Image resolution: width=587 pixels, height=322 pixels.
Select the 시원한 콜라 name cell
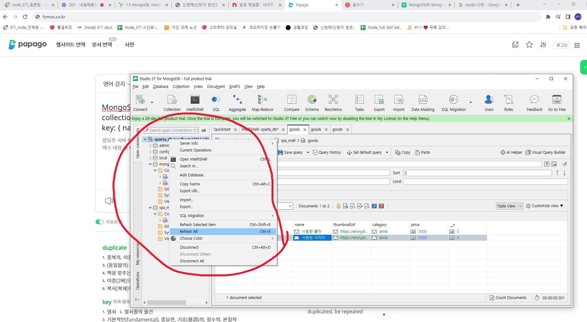[312, 232]
